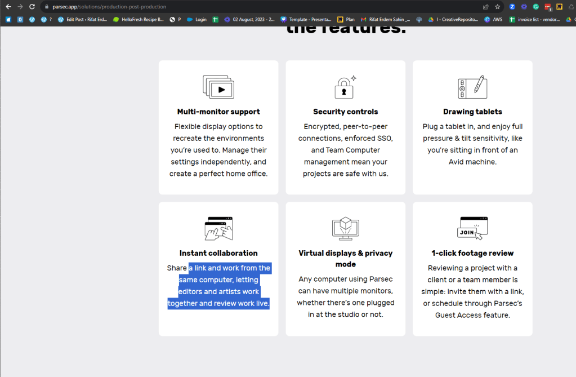Open the first unlabeled WordPress bookmark
The height and width of the screenshot is (377, 576).
32,20
